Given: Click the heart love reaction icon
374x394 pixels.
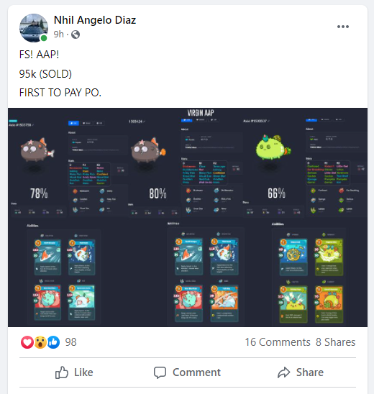Looking at the screenshot, I should click(27, 342).
